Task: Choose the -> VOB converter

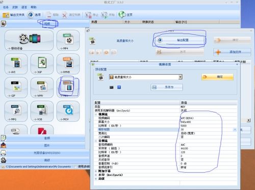Action: coord(42,111)
